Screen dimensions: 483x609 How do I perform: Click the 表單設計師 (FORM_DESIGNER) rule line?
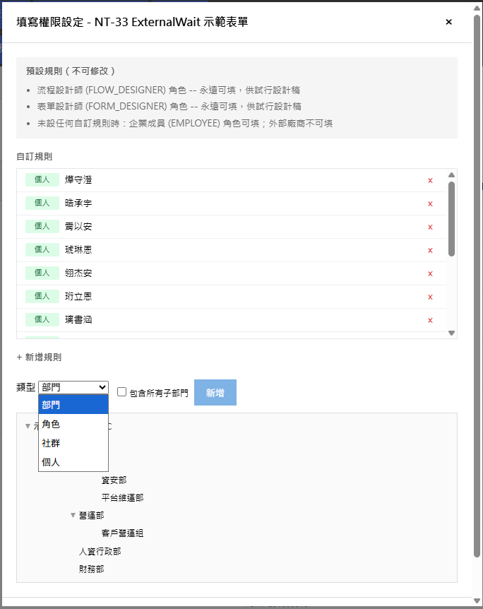169,107
